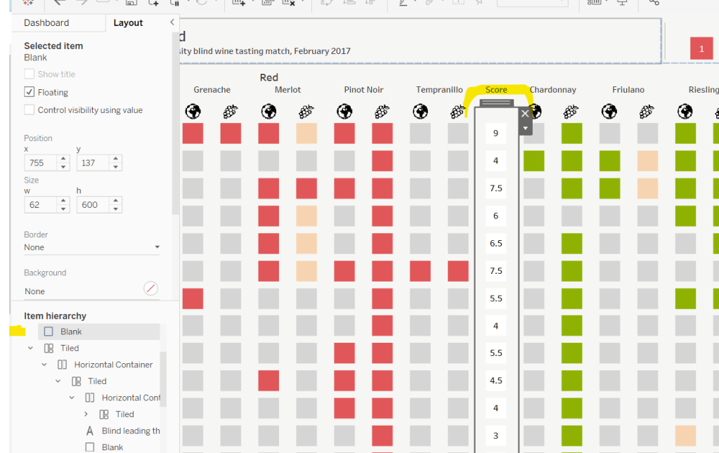
Task: Switch to the Dashboard tab
Action: (46, 22)
